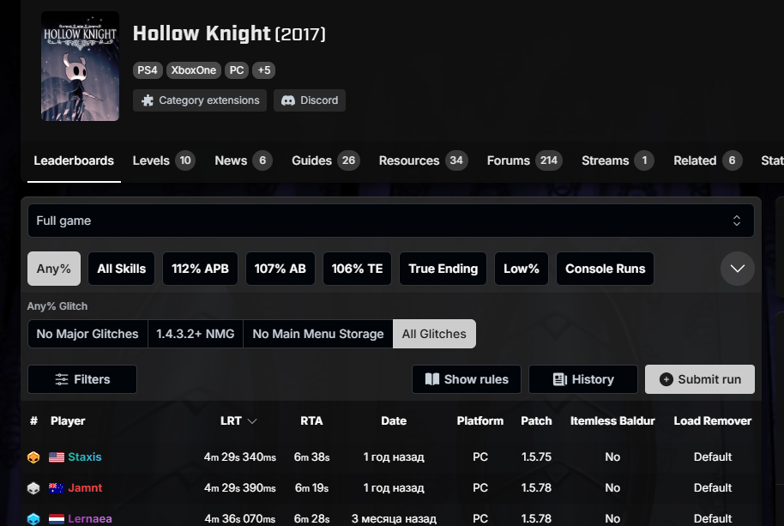Click the LRT sort chevron icon
The width and height of the screenshot is (784, 526).
point(252,421)
